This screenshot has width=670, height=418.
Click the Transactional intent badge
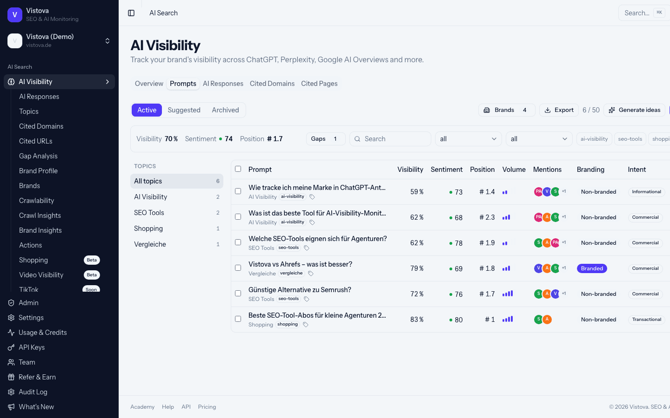[647, 320]
